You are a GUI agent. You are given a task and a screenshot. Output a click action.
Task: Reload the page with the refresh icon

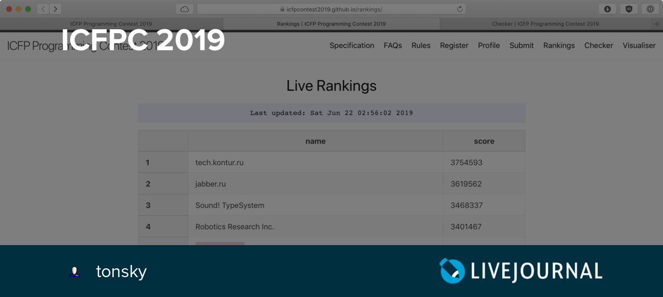(x=460, y=9)
